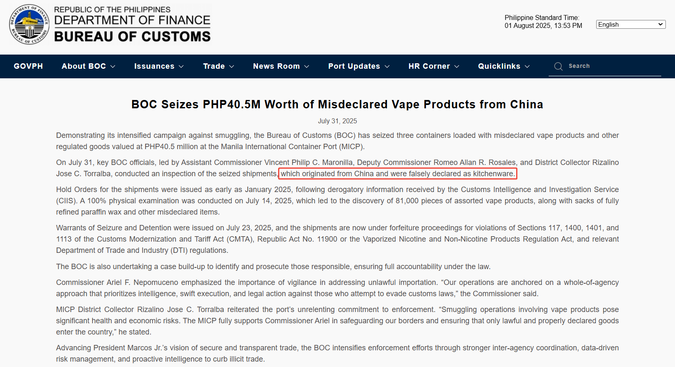
Task: Expand the Port Updates chevron arrow
Action: point(387,67)
